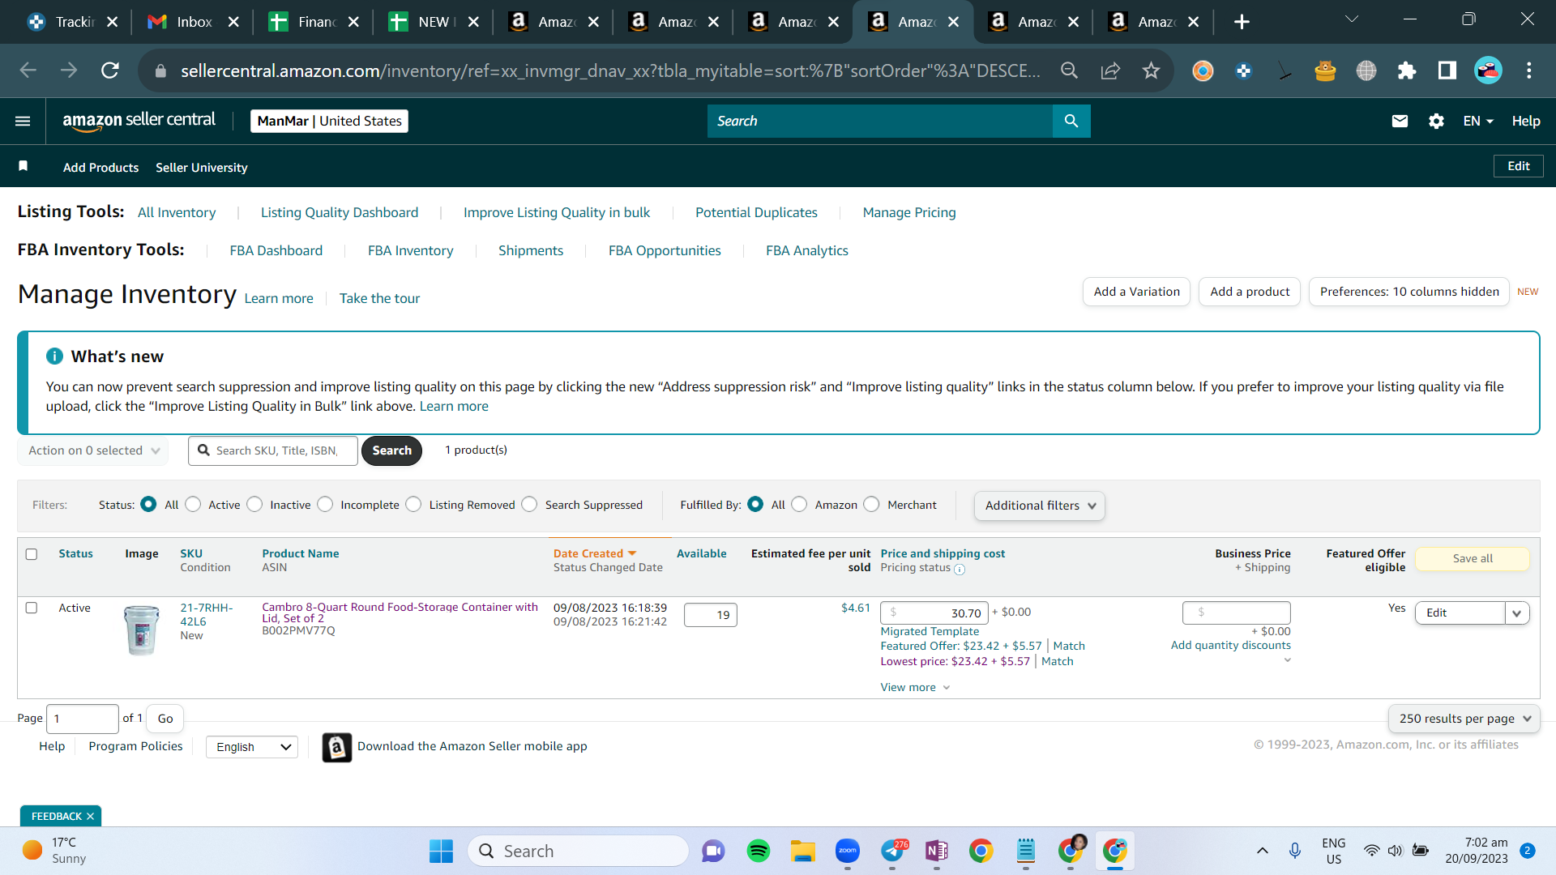Click the price field showing 30.70
1556x875 pixels.
[x=934, y=612]
